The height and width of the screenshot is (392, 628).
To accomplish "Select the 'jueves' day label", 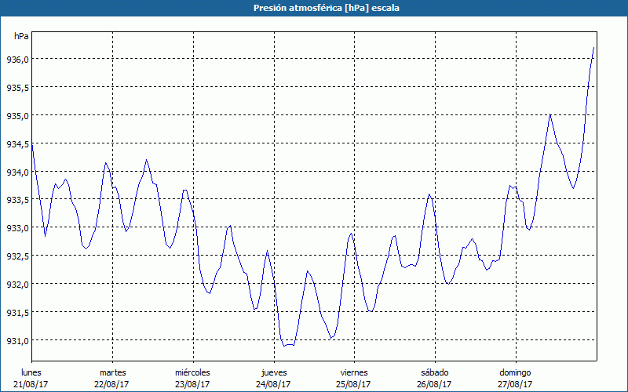I will [273, 372].
